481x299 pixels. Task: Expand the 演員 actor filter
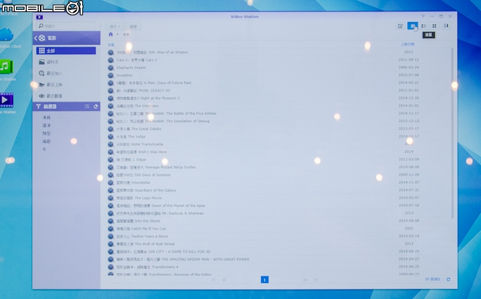[x=47, y=117]
